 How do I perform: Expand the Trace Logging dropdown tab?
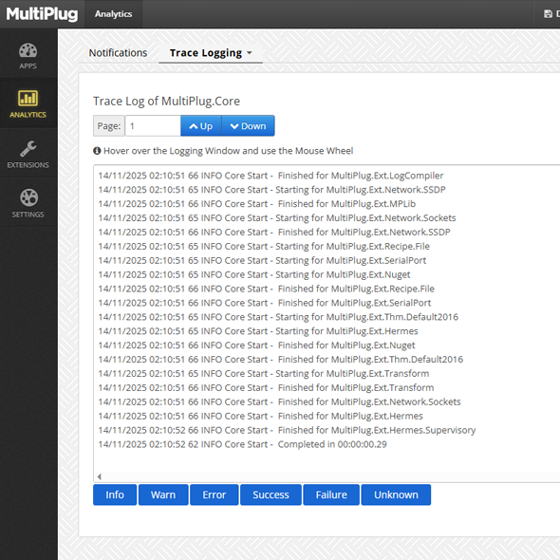(x=211, y=53)
